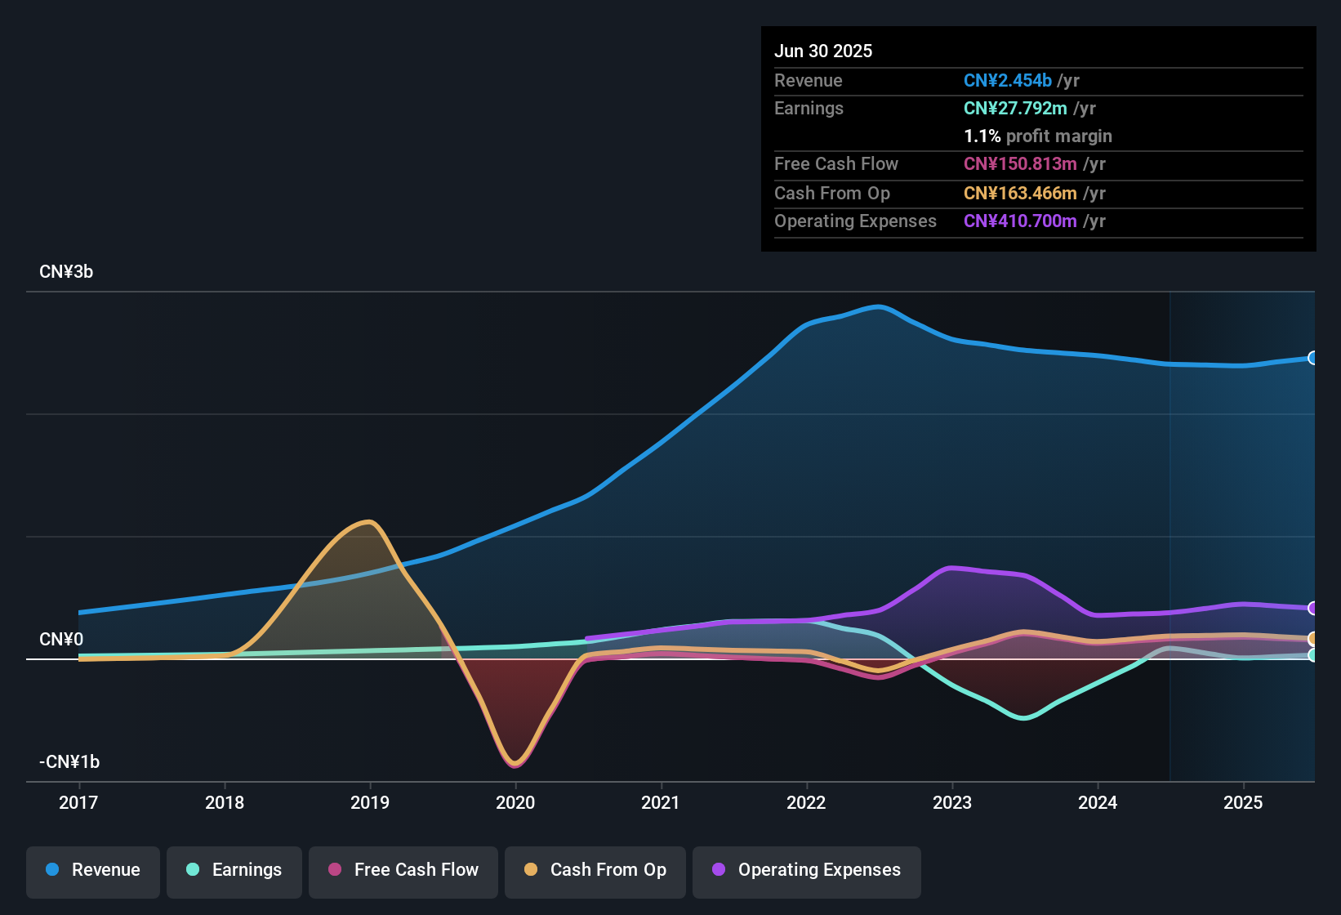The width and height of the screenshot is (1341, 915).
Task: Expand the Cash From Op legend entry
Action: [595, 870]
